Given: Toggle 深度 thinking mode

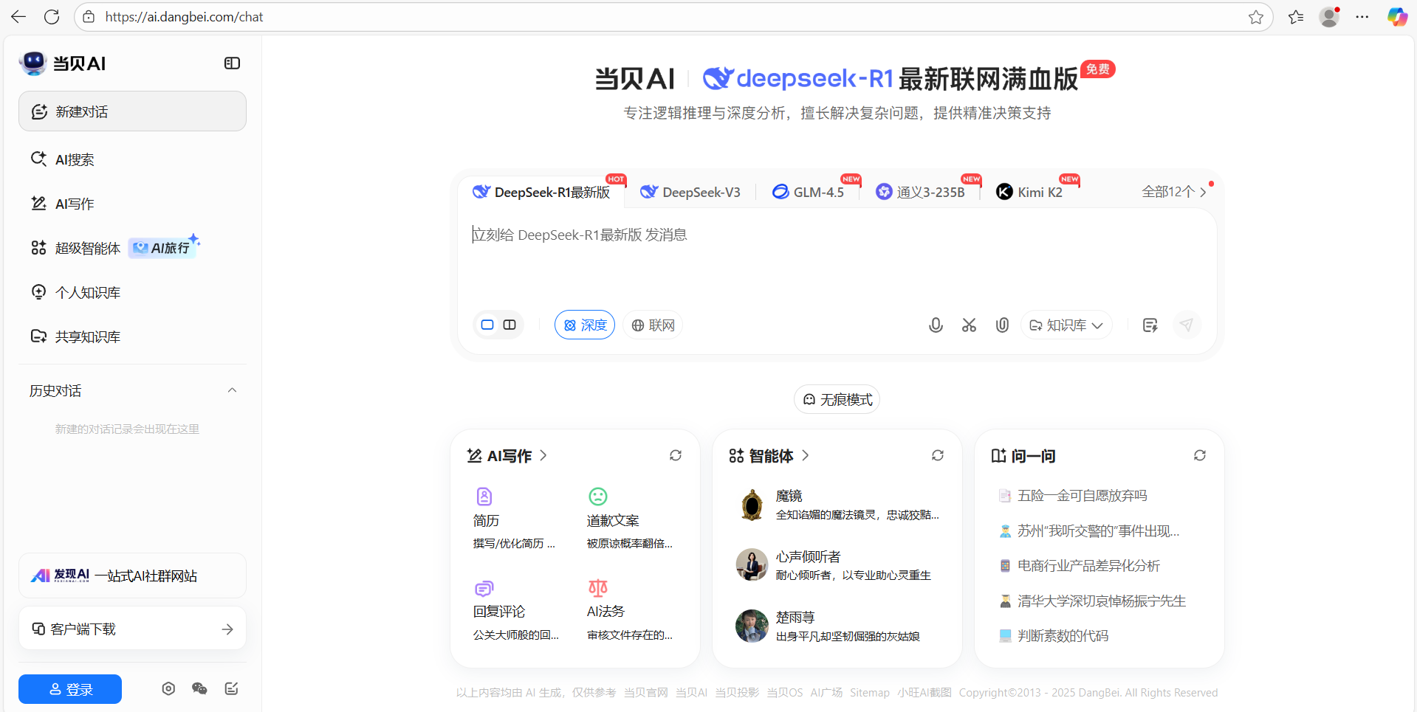Looking at the screenshot, I should [x=585, y=325].
